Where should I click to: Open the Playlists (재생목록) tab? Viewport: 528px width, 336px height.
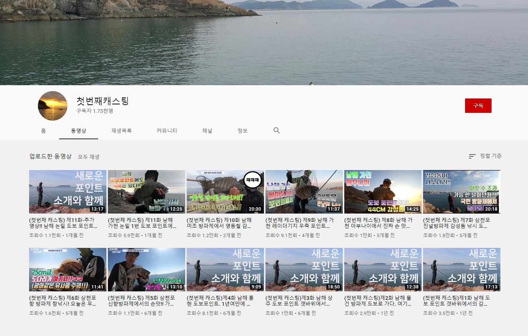coord(121,131)
